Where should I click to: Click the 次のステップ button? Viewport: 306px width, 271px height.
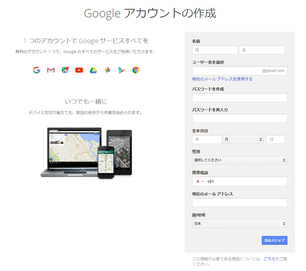(274, 240)
